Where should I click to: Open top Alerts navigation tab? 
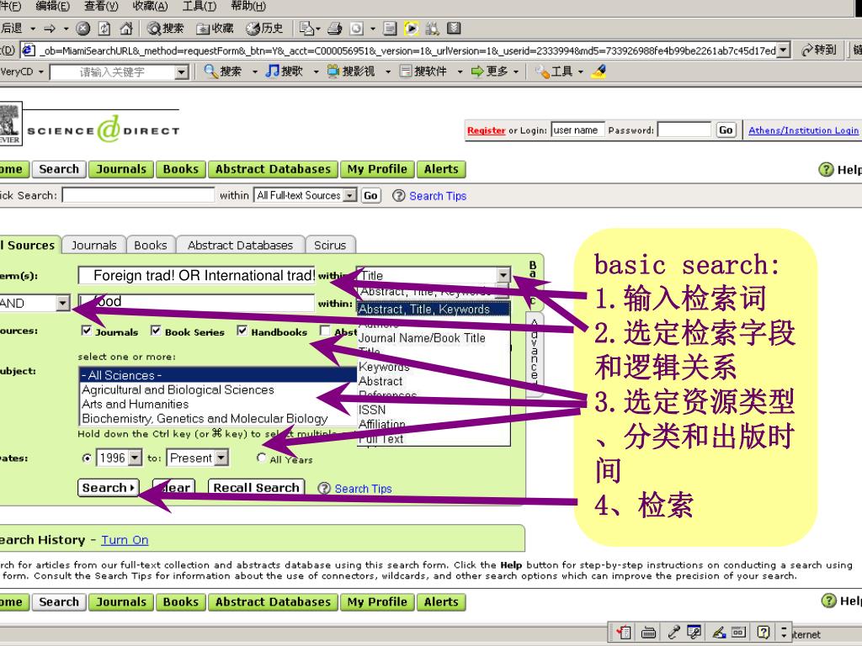point(441,169)
